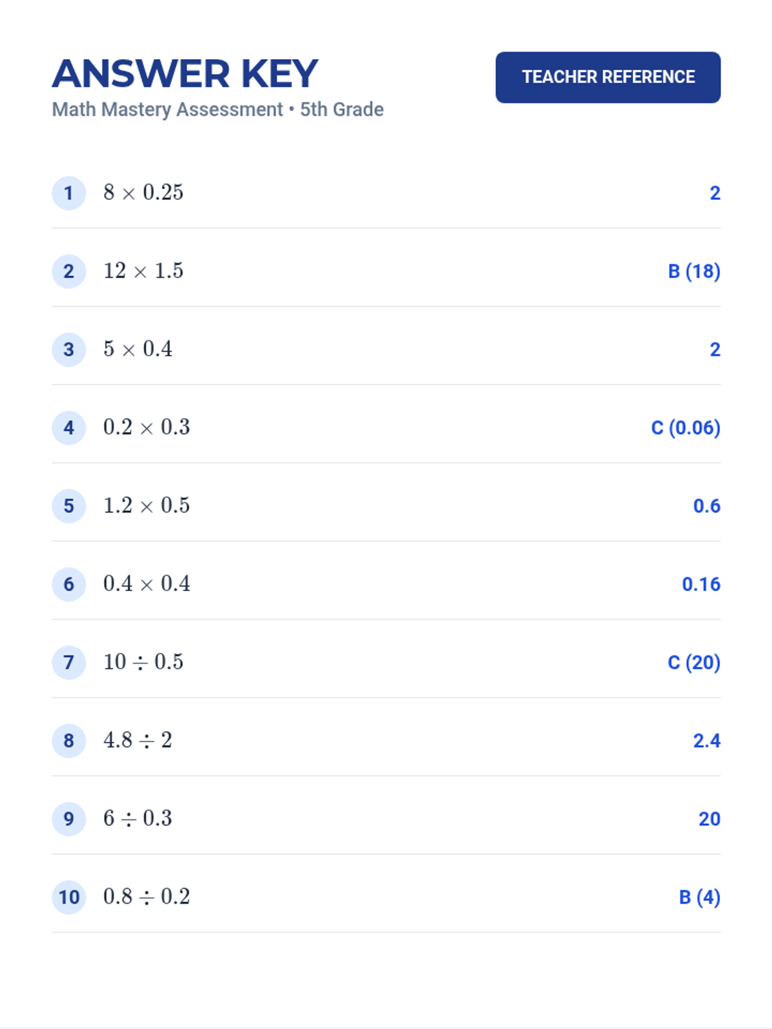Click the number 10 badge
Screen dimensions: 772x1029
69,897
